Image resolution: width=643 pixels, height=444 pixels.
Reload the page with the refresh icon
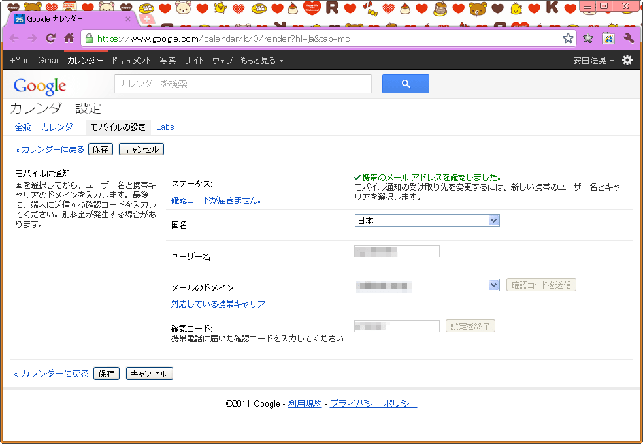(50, 38)
